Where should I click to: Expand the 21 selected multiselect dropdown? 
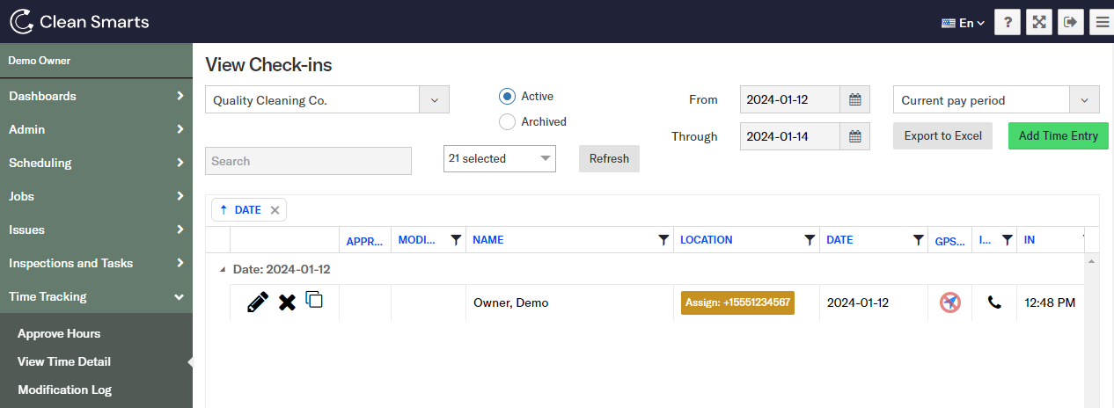(x=546, y=159)
